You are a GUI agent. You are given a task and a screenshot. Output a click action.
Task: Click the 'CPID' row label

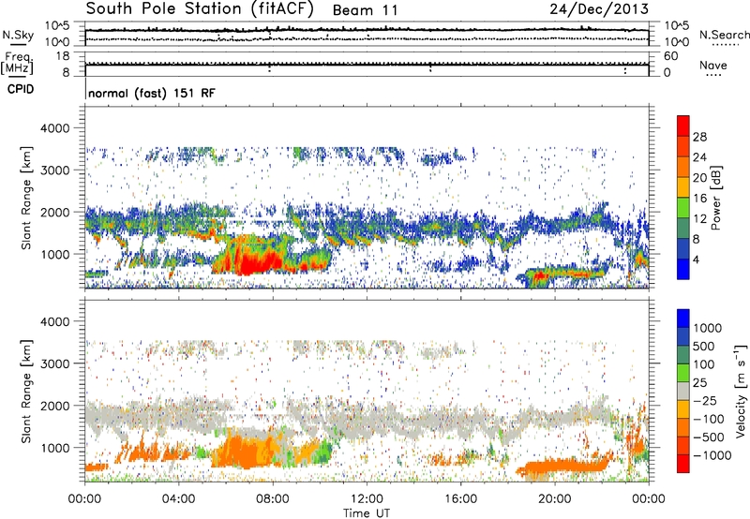tap(21, 89)
